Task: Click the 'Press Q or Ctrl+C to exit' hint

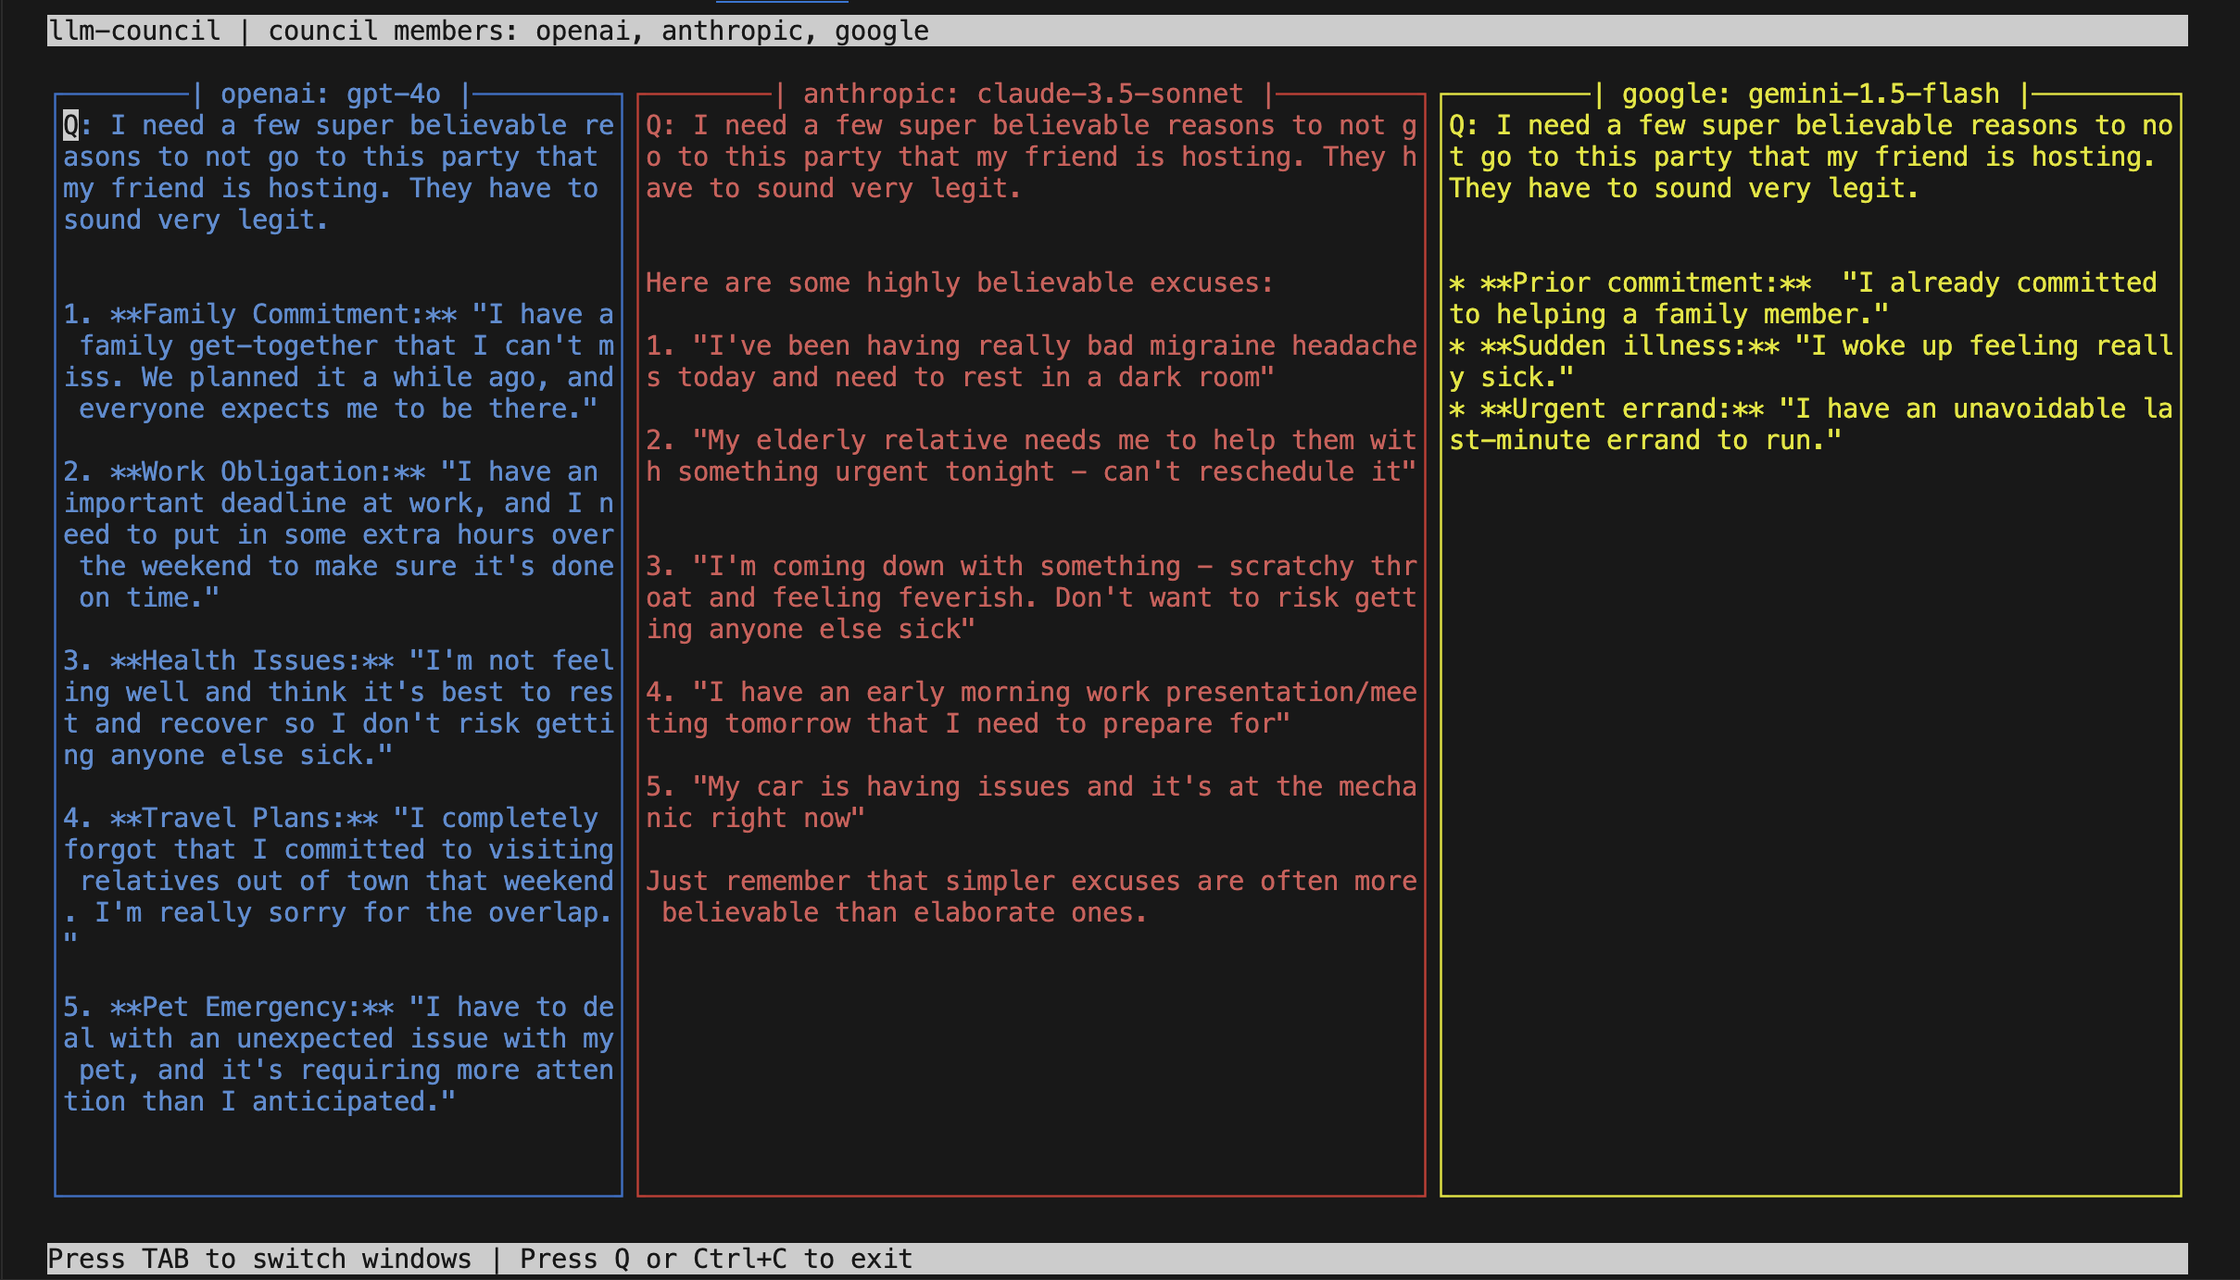Action: (715, 1259)
